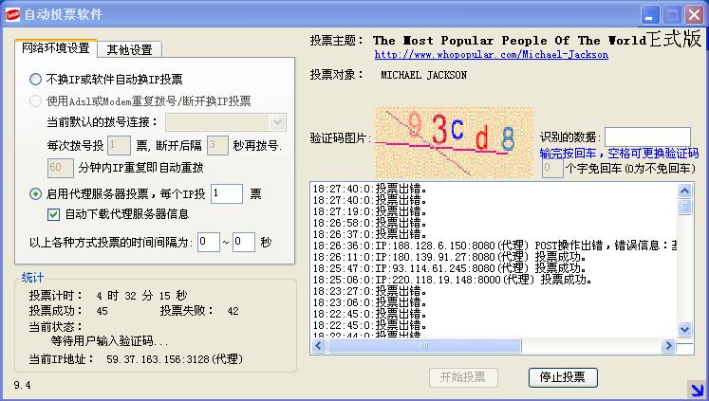The image size is (709, 401).
Task: Click the 每次拨号投 votes field
Action: click(x=119, y=145)
